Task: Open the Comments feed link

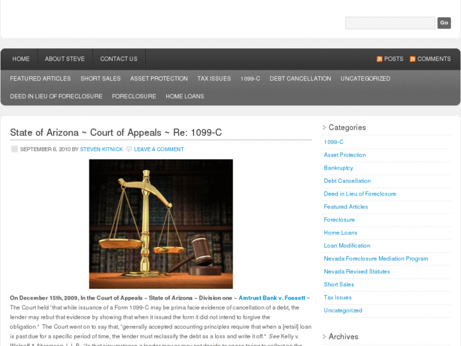Action: pyautogui.click(x=434, y=59)
